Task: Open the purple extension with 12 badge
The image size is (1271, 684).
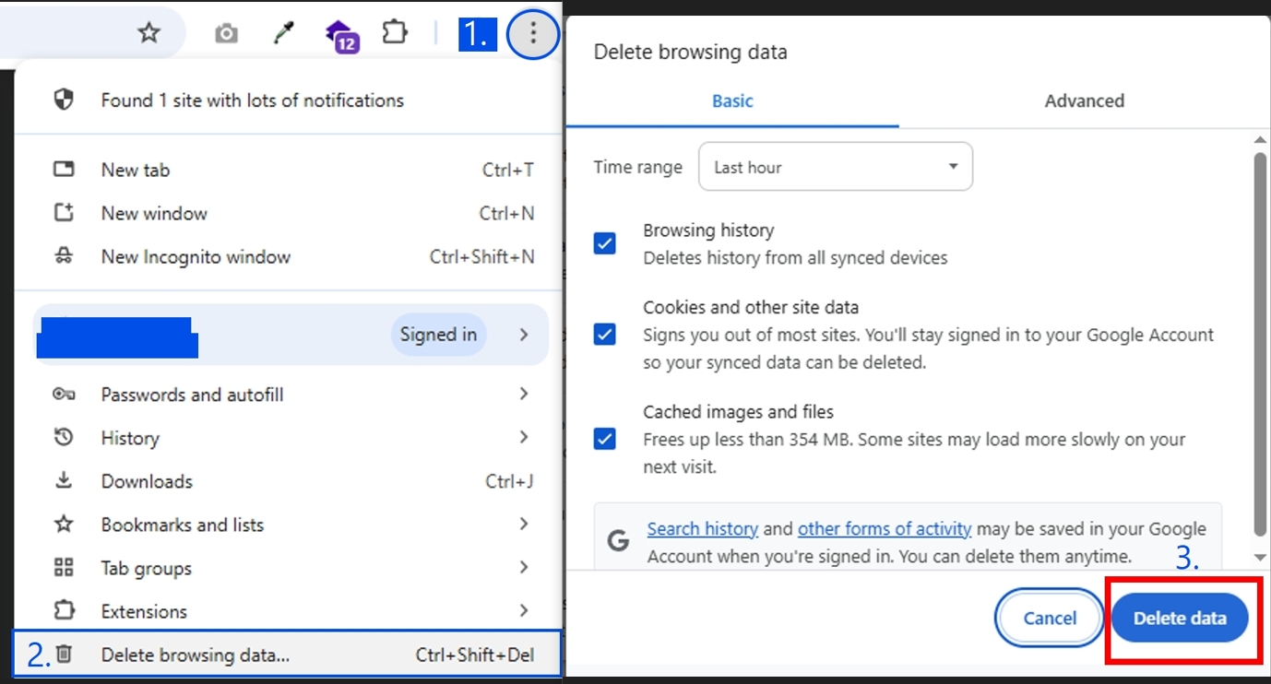Action: [341, 36]
